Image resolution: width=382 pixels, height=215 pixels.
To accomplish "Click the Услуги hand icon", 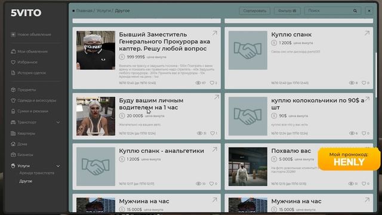I will (x=13, y=166).
